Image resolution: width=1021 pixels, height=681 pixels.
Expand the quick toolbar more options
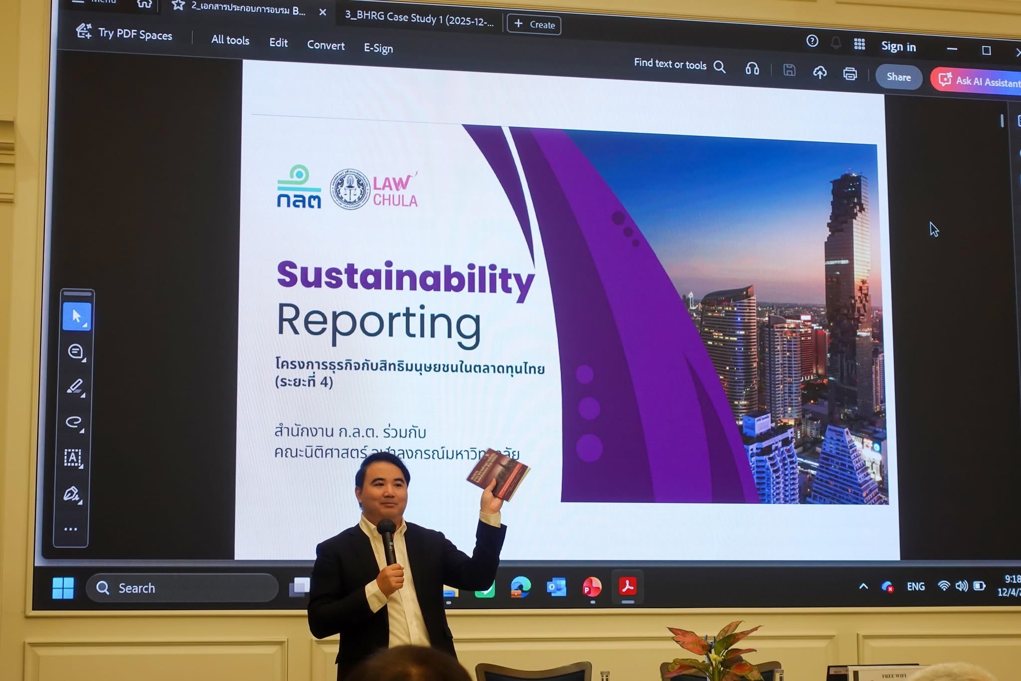click(x=70, y=529)
